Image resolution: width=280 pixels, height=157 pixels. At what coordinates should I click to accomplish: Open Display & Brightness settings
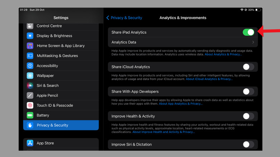(x=61, y=36)
